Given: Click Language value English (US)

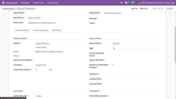Looking at the screenshot, I should pos(41,65).
